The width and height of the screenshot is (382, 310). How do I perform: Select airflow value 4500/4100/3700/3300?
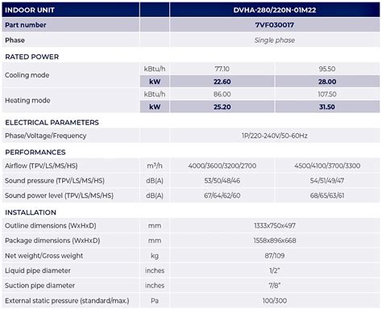point(327,165)
